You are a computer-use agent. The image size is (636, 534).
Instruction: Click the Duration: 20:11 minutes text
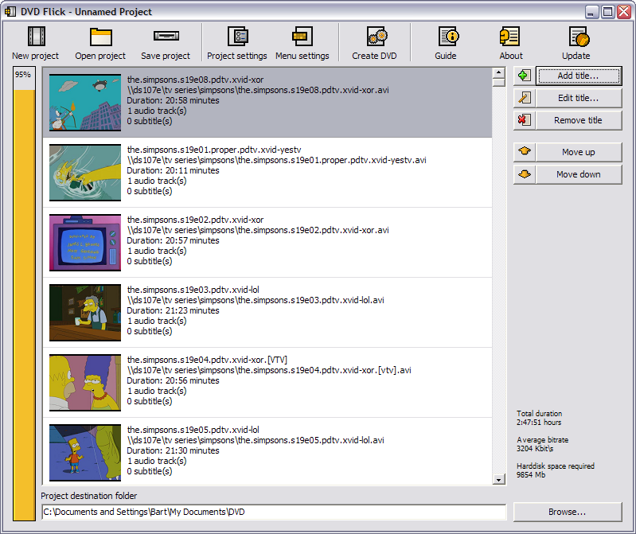coord(173,170)
